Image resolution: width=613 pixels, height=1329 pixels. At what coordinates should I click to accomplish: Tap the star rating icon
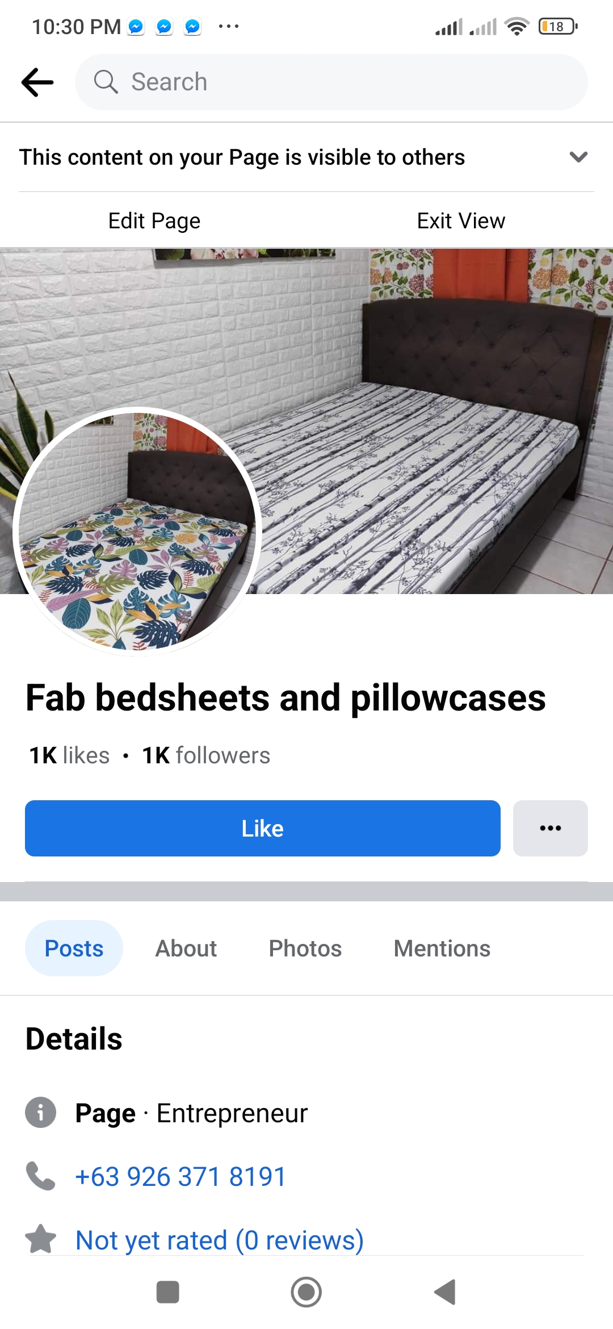(41, 1239)
